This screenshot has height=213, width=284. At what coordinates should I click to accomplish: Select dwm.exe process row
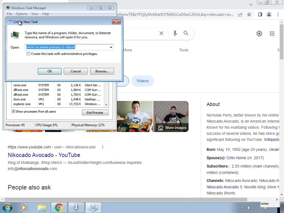click(x=58, y=99)
